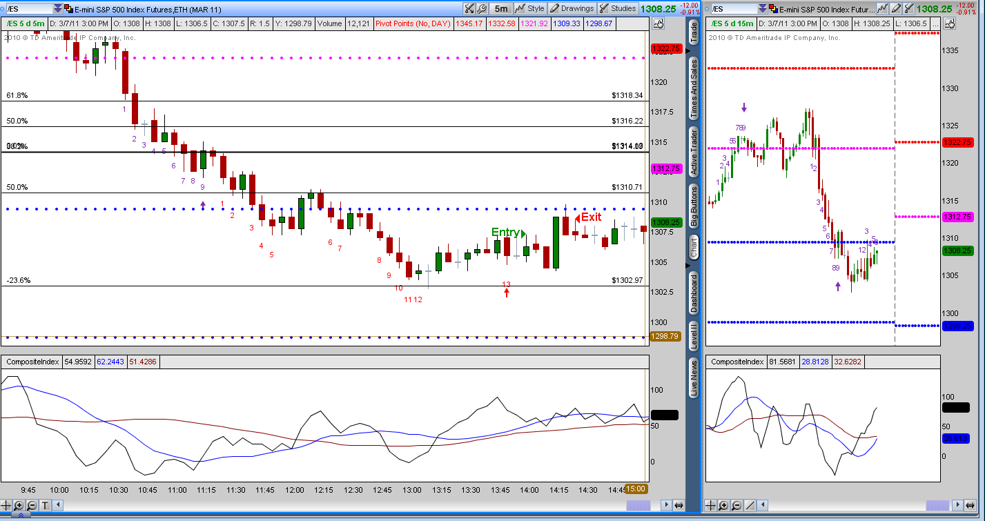This screenshot has height=521, width=985.
Task: Click the 61.8% Fibonacci label
Action: [x=17, y=96]
